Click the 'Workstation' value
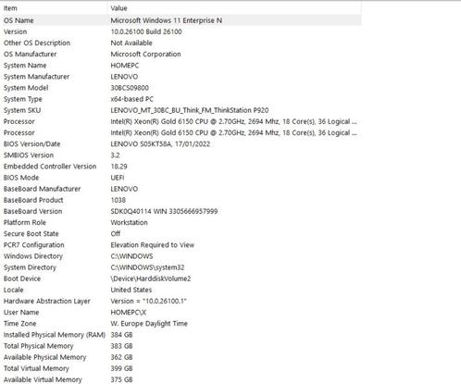This screenshot has height=384, width=461. (x=129, y=222)
